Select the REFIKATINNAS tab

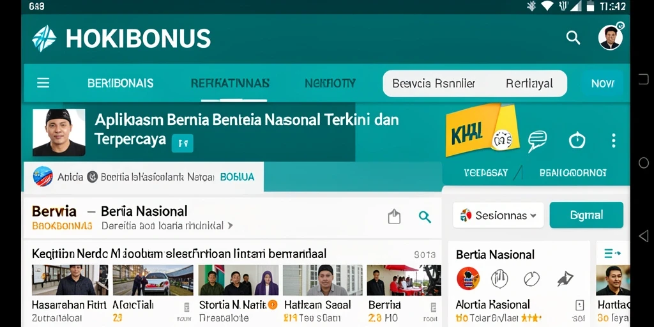(x=230, y=83)
